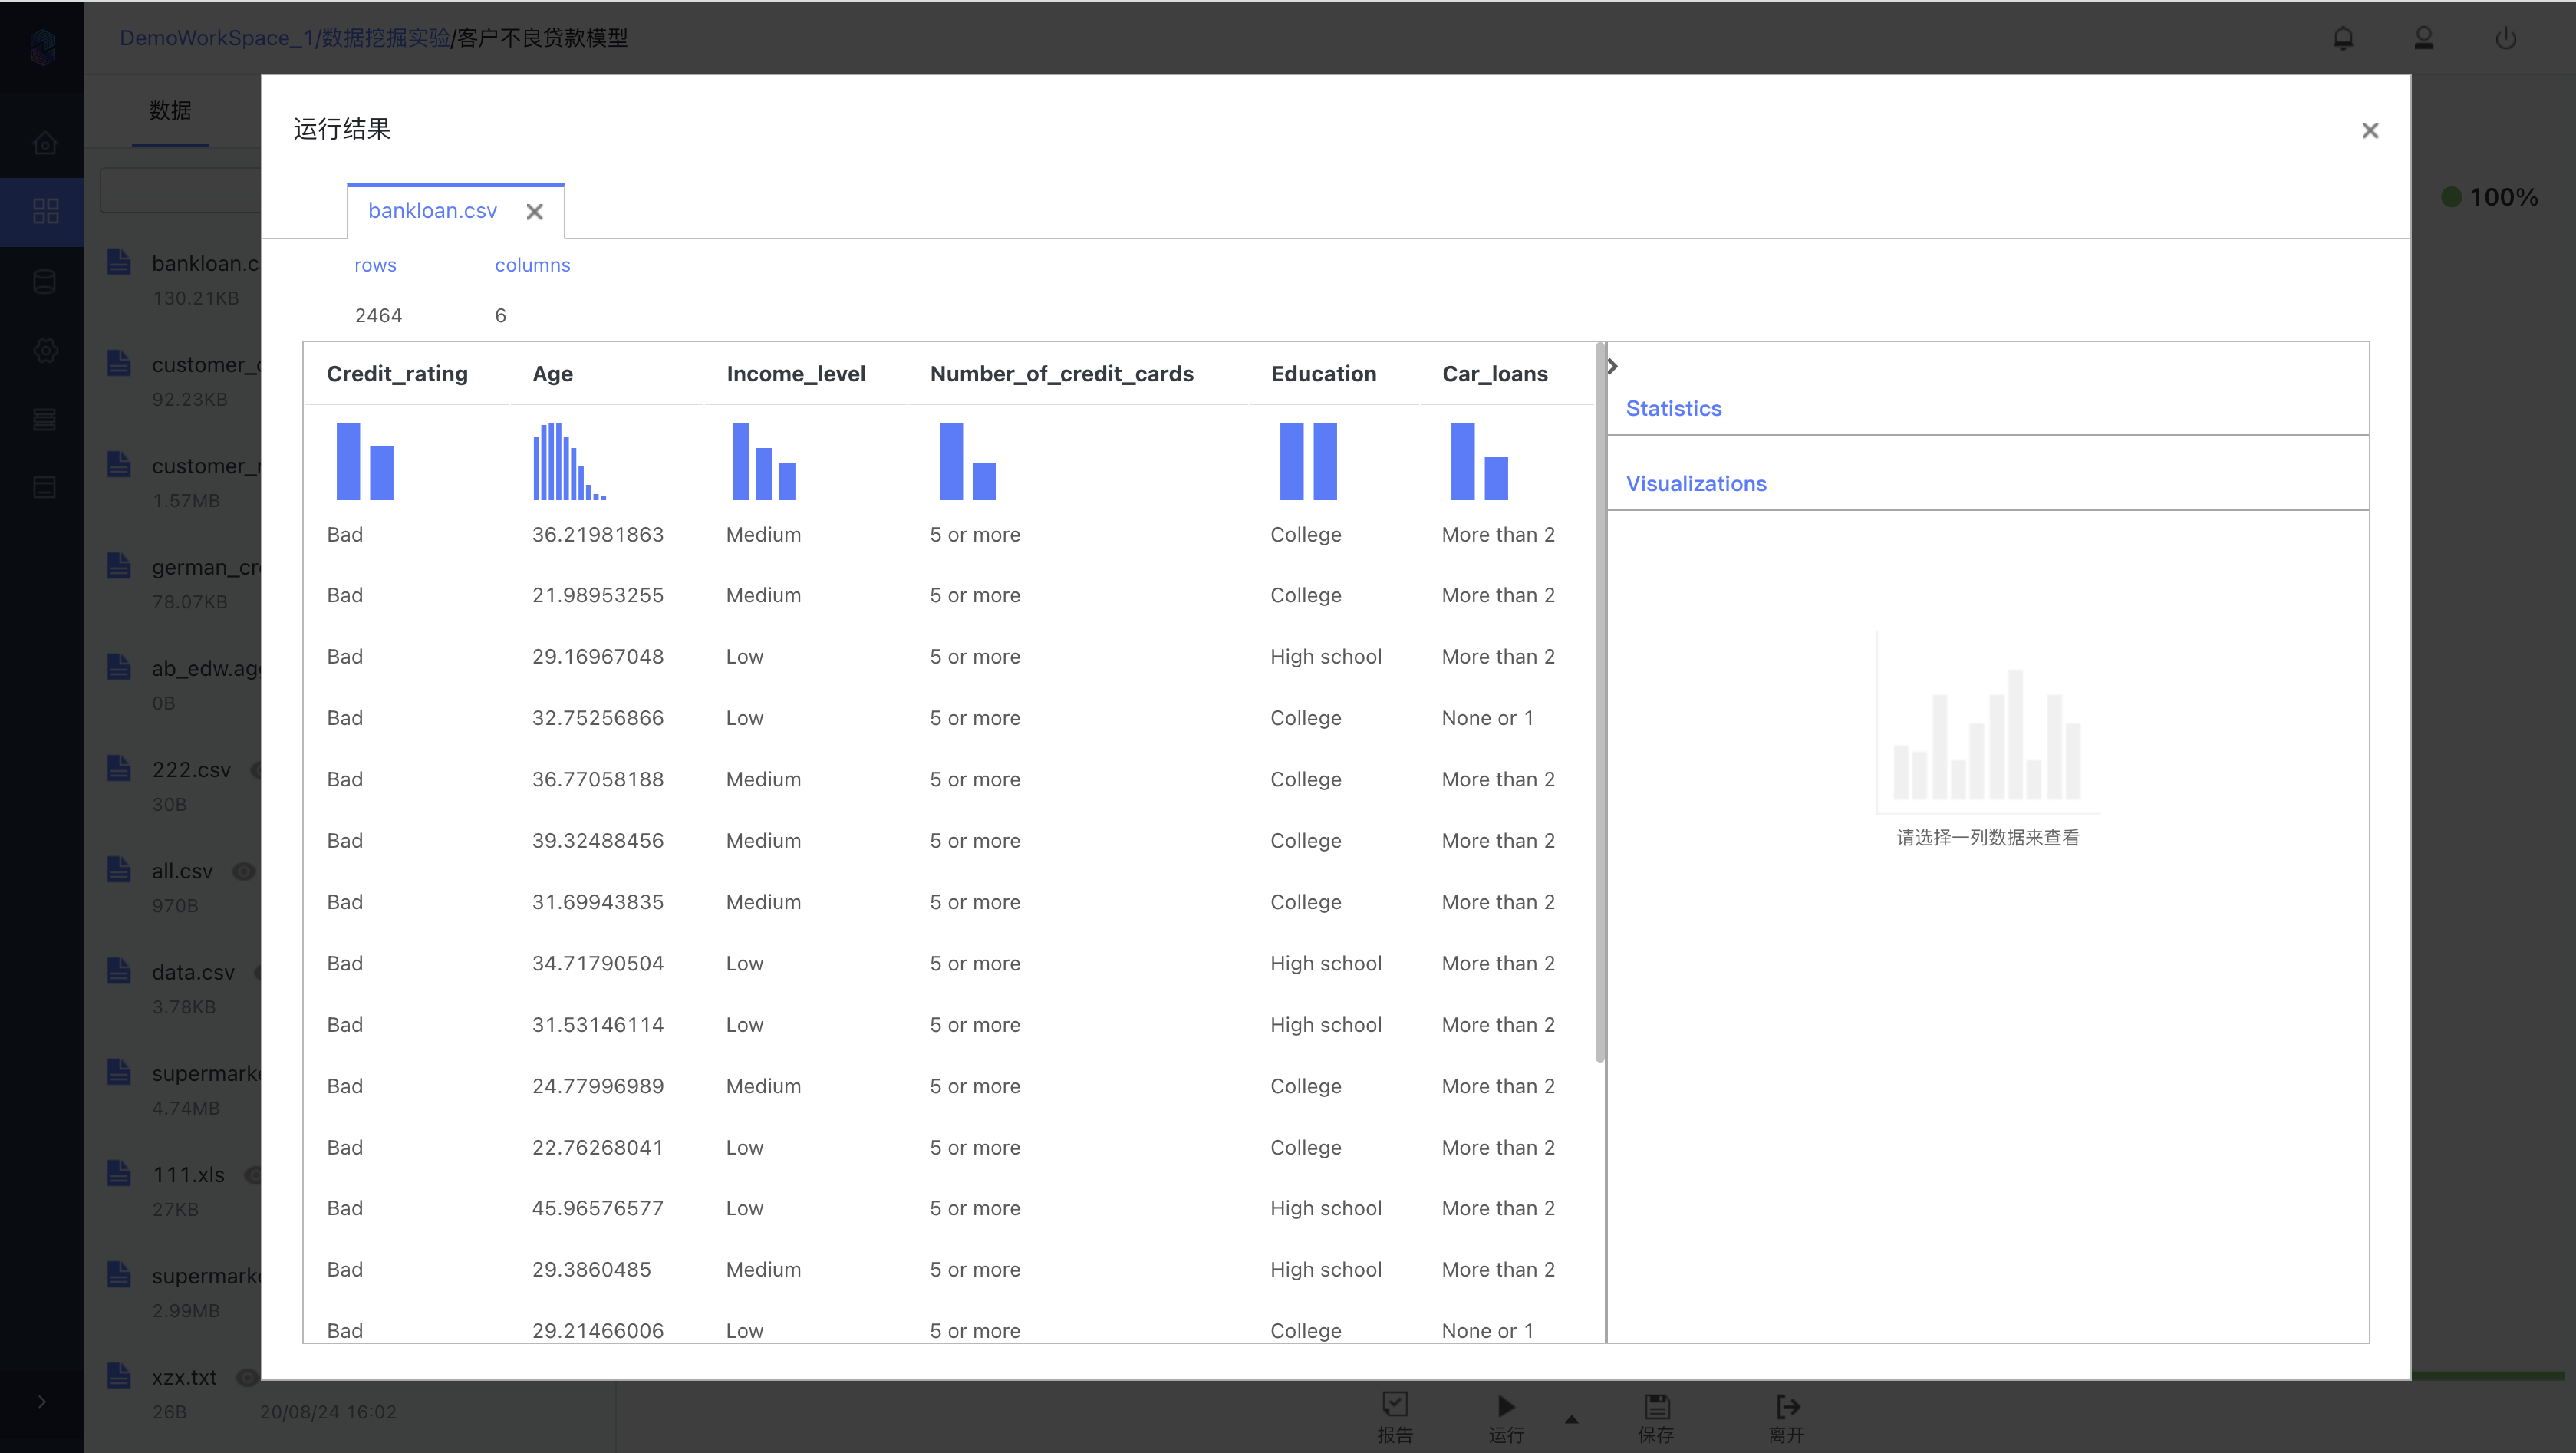Expand run options arrow beside 运行

(1571, 1419)
